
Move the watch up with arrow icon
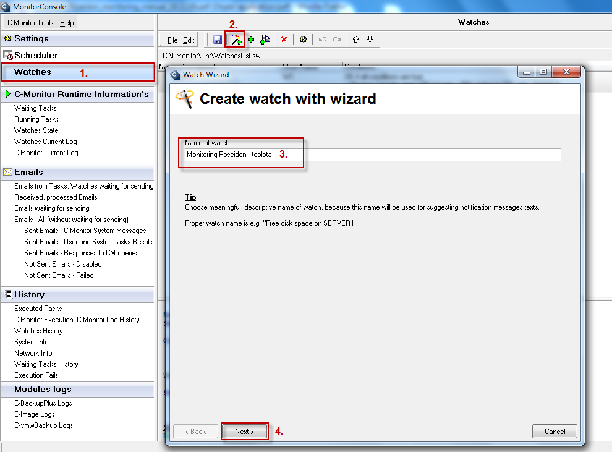pos(355,40)
